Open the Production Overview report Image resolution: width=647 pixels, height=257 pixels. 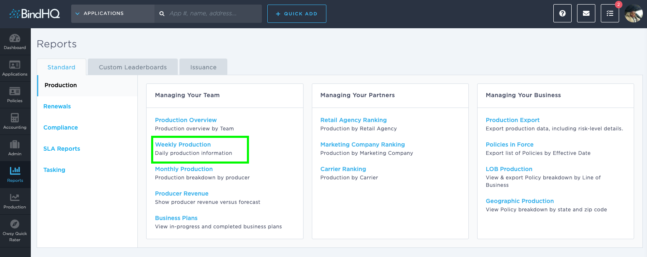click(x=186, y=120)
